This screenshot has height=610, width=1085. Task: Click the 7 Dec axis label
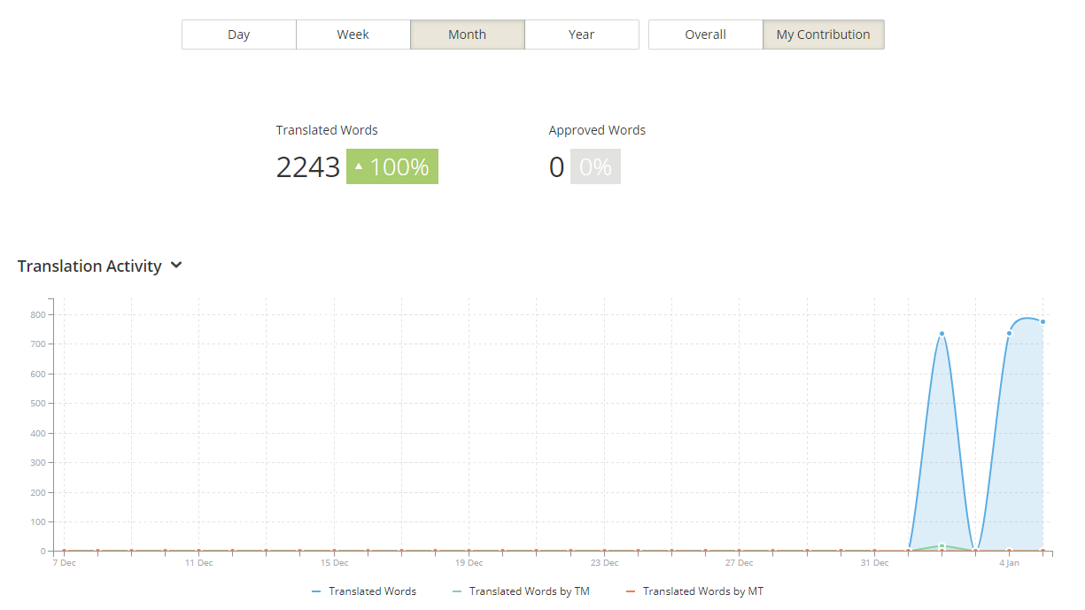[x=64, y=563]
